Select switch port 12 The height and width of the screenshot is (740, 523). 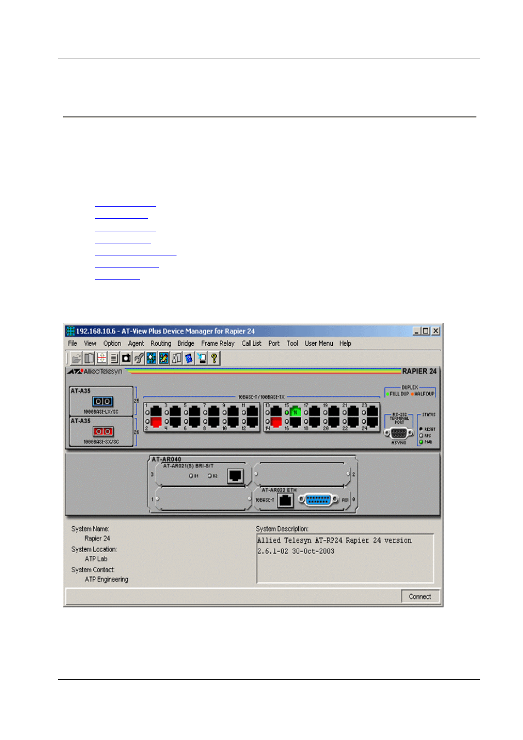[252, 422]
